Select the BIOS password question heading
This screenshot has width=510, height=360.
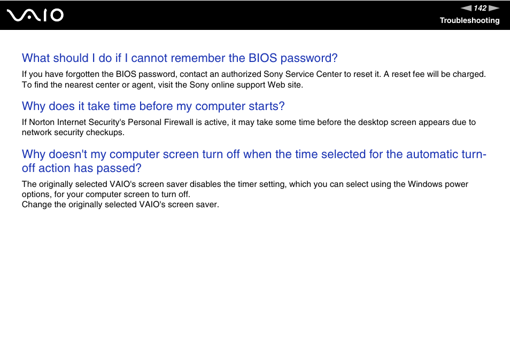coord(180,58)
